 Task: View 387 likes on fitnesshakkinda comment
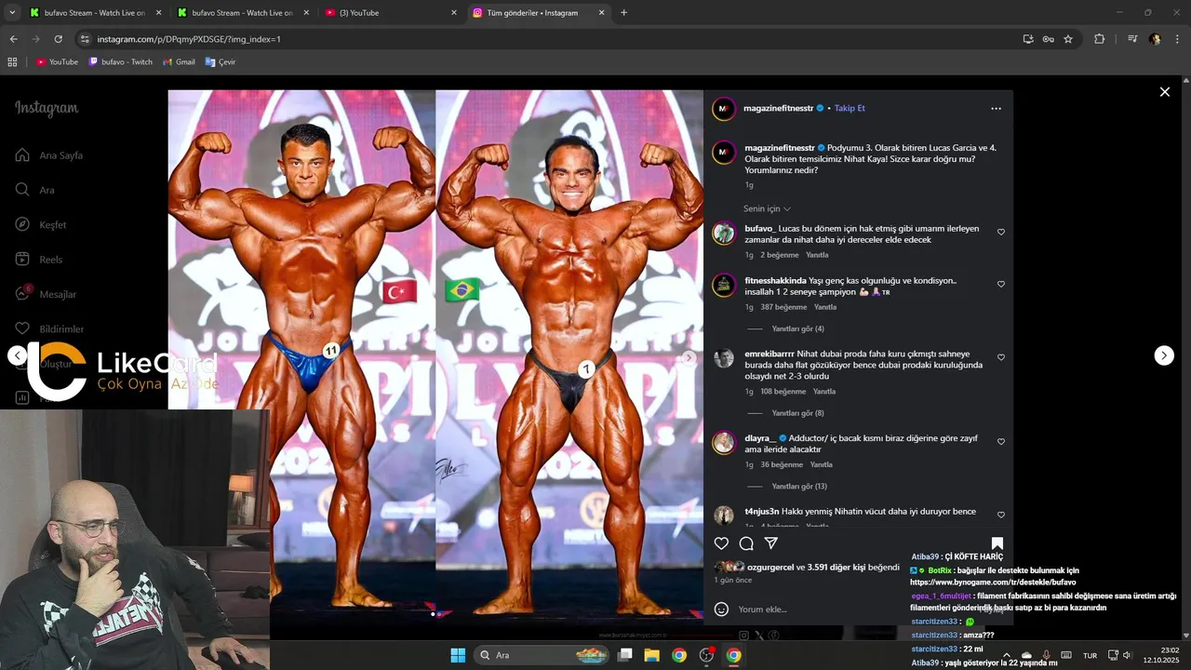[x=783, y=307]
